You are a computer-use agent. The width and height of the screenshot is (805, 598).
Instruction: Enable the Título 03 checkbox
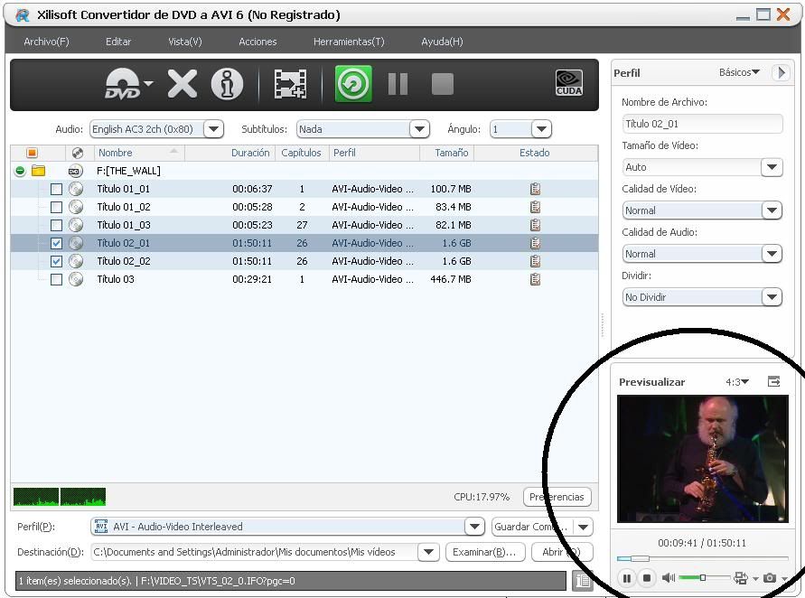click(56, 280)
